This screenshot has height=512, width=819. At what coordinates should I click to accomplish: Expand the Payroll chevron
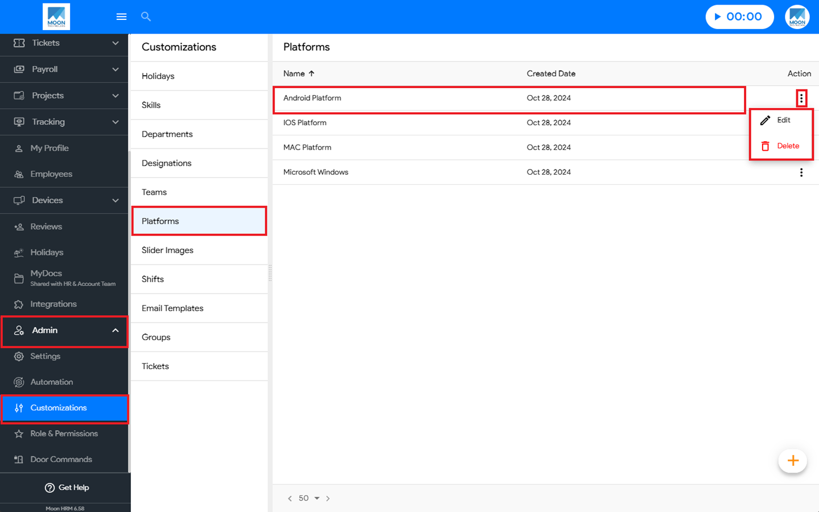pos(115,69)
